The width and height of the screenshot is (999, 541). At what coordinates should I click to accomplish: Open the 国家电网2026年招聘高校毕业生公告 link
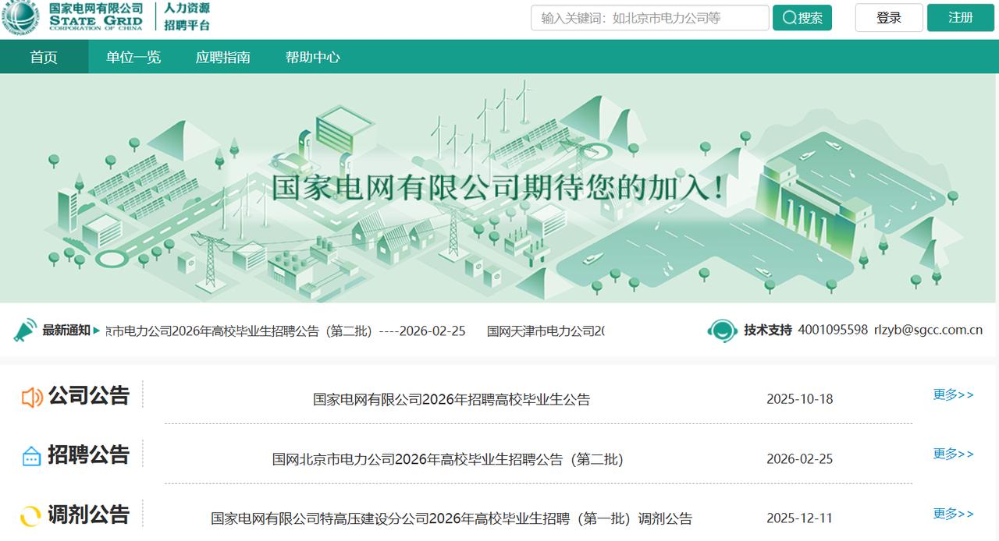[x=453, y=400]
